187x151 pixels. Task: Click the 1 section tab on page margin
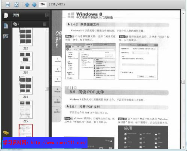[58, 60]
